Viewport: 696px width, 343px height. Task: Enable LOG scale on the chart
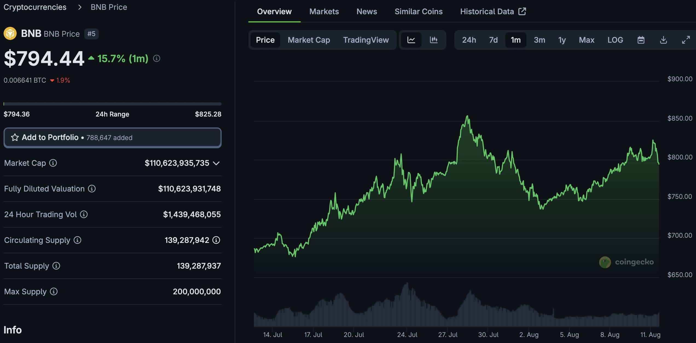point(615,40)
